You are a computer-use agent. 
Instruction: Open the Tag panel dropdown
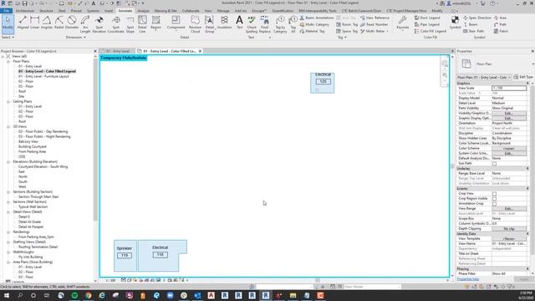coord(342,37)
